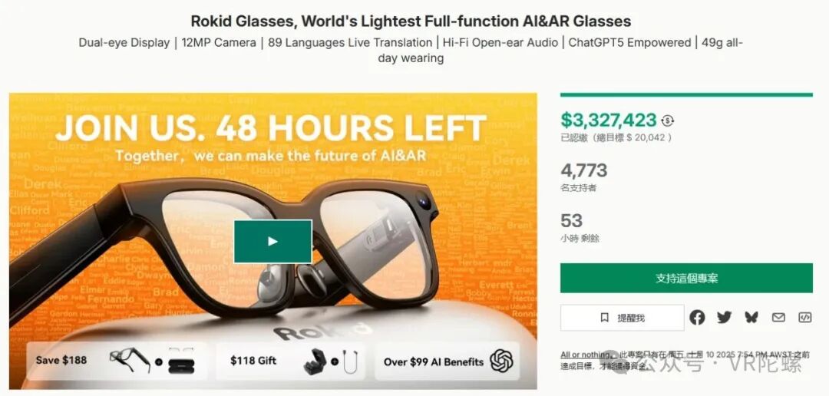
Task: Click the 'Save $188' offer banner
Action: pos(117,361)
